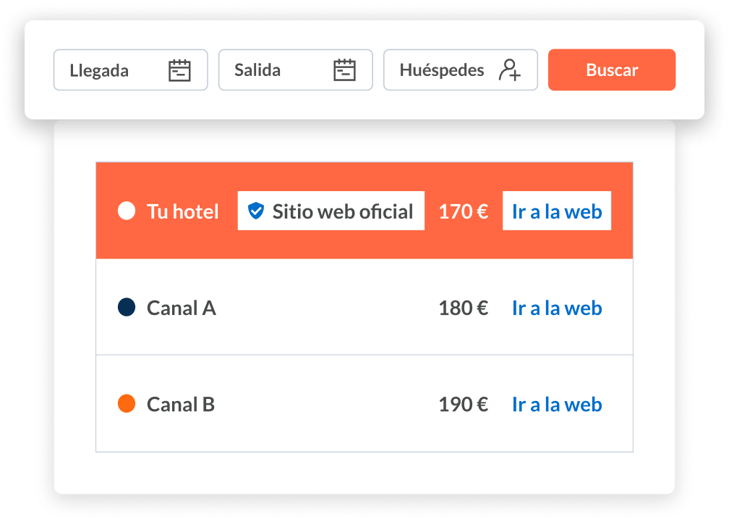Select the orange dot beside Canal B
729x522 pixels.
pyautogui.click(x=127, y=404)
